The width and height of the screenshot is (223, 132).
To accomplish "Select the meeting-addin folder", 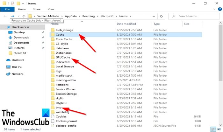I will [x=66, y=80].
